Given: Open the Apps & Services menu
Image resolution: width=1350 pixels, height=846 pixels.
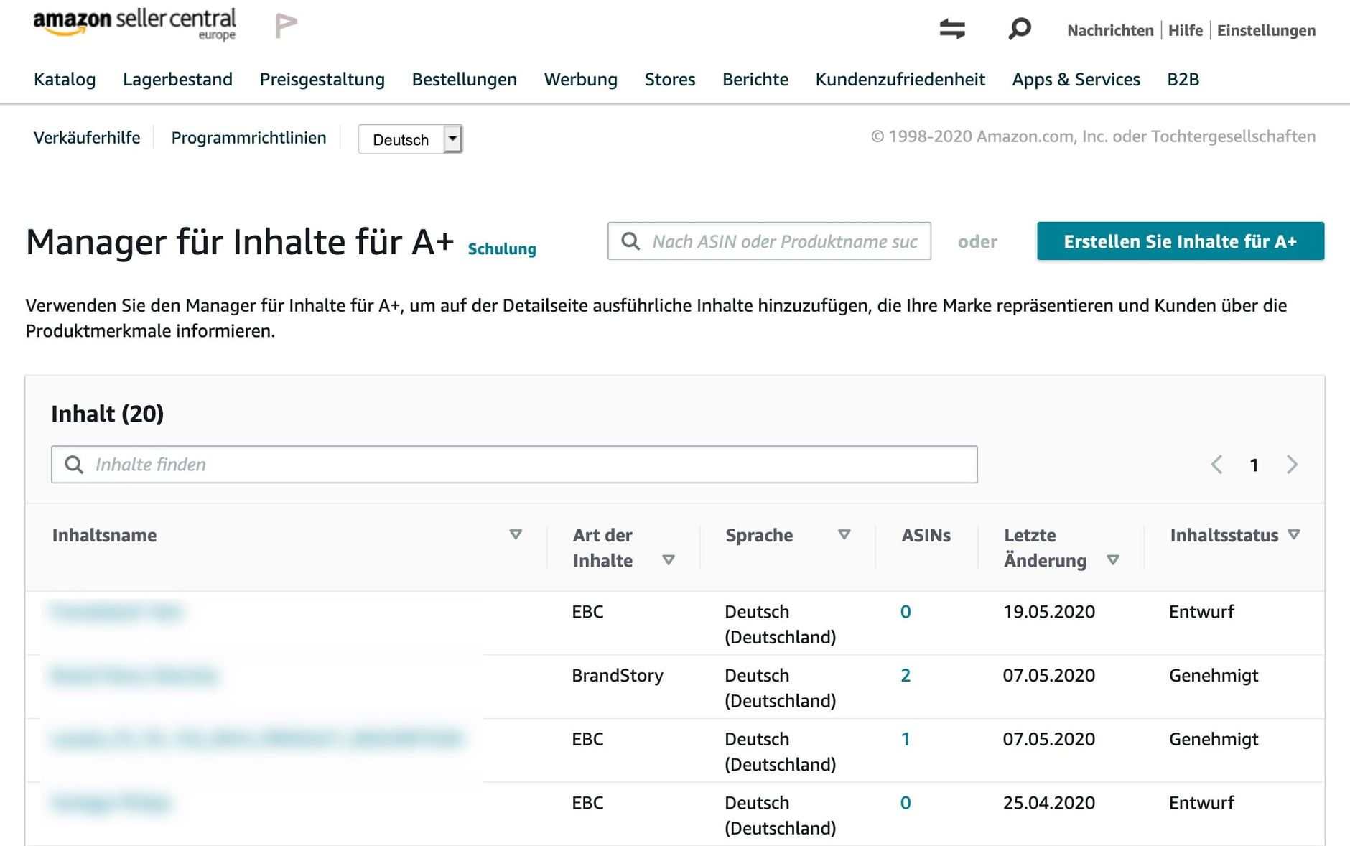Looking at the screenshot, I should [1076, 79].
